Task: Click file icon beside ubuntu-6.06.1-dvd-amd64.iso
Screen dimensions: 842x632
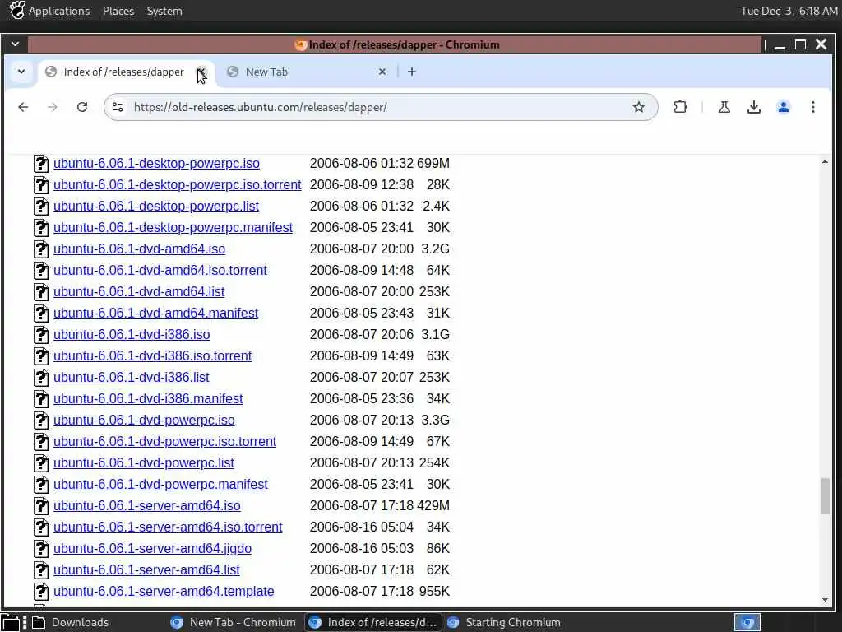Action: point(41,249)
